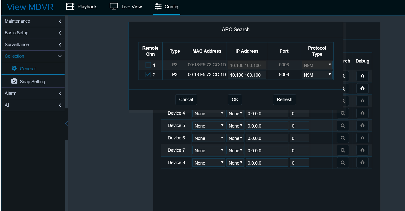This screenshot has height=211, width=405.
Task: Switch to the Live View tab
Action: pyautogui.click(x=126, y=7)
